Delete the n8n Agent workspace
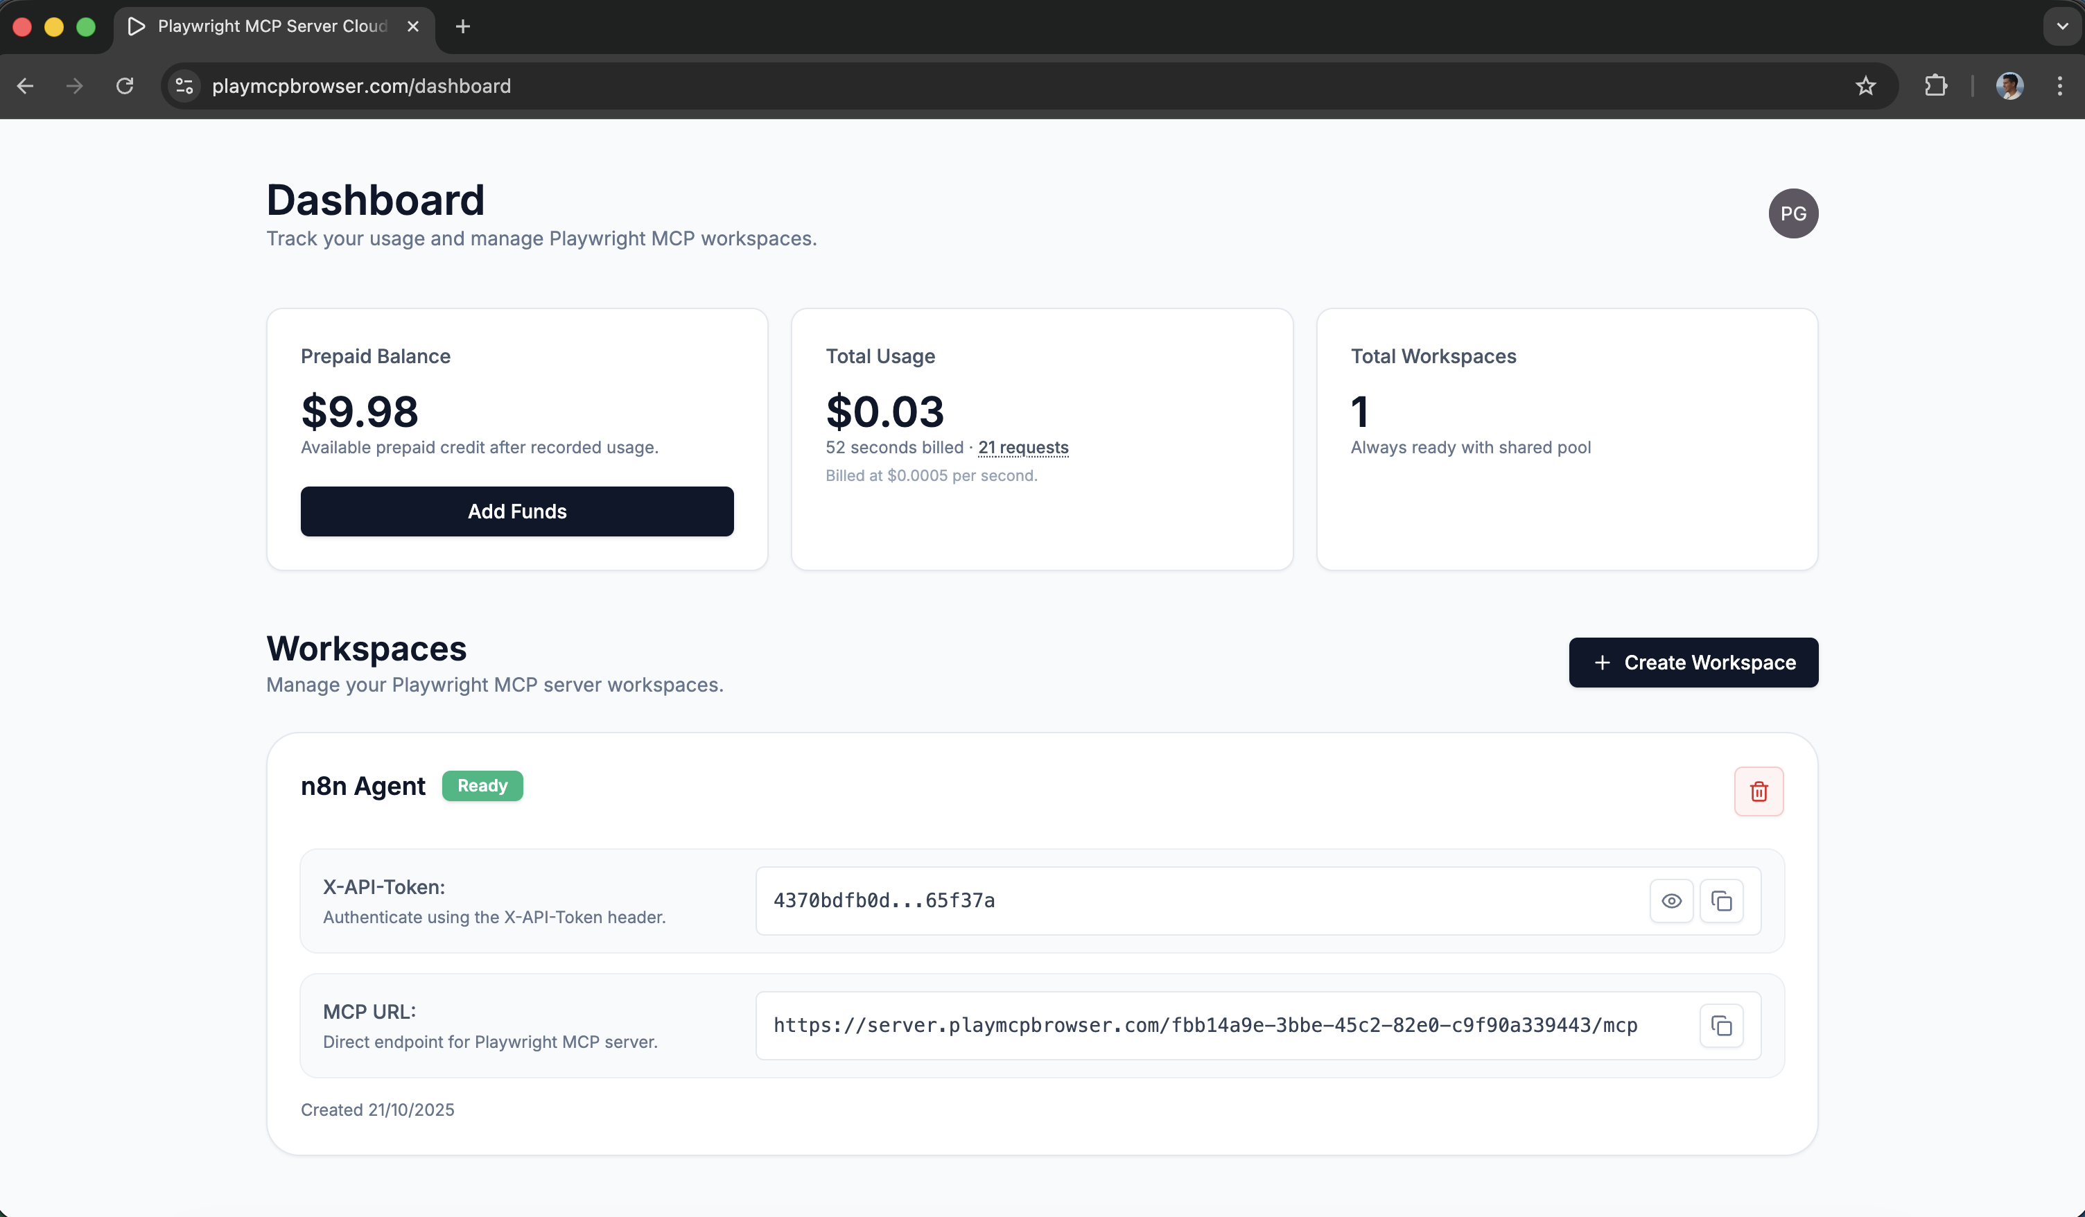The width and height of the screenshot is (2085, 1217). point(1759,791)
